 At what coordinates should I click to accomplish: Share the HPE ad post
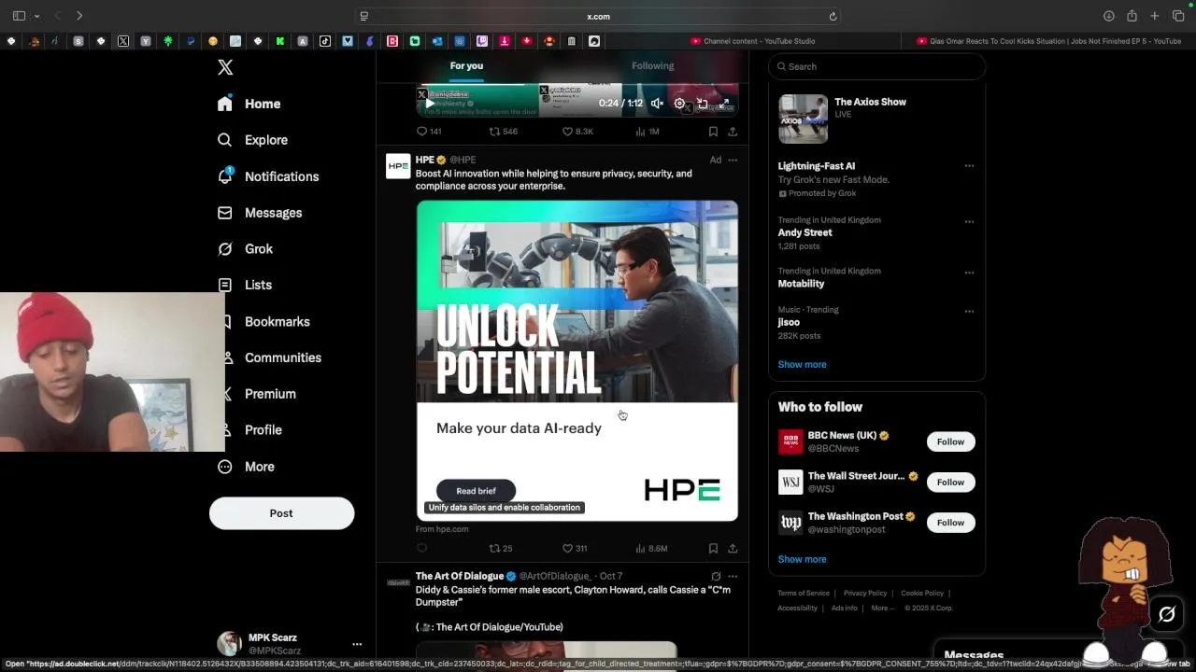(733, 549)
